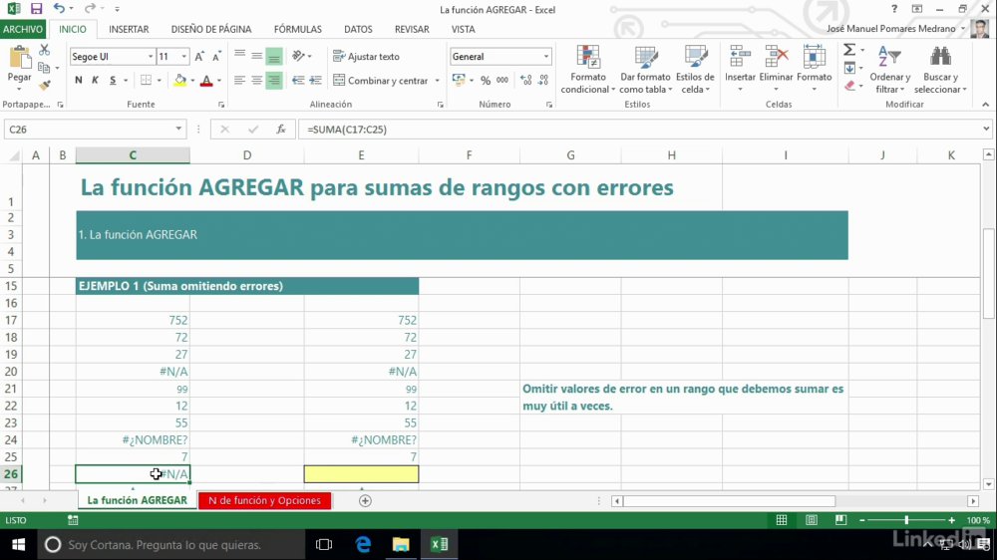Open the ARCHIVO tab
The width and height of the screenshot is (997, 560).
click(x=23, y=29)
